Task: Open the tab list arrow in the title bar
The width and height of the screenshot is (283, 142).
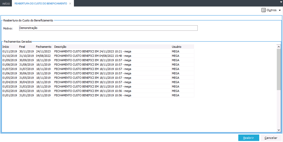Action: point(281,2)
